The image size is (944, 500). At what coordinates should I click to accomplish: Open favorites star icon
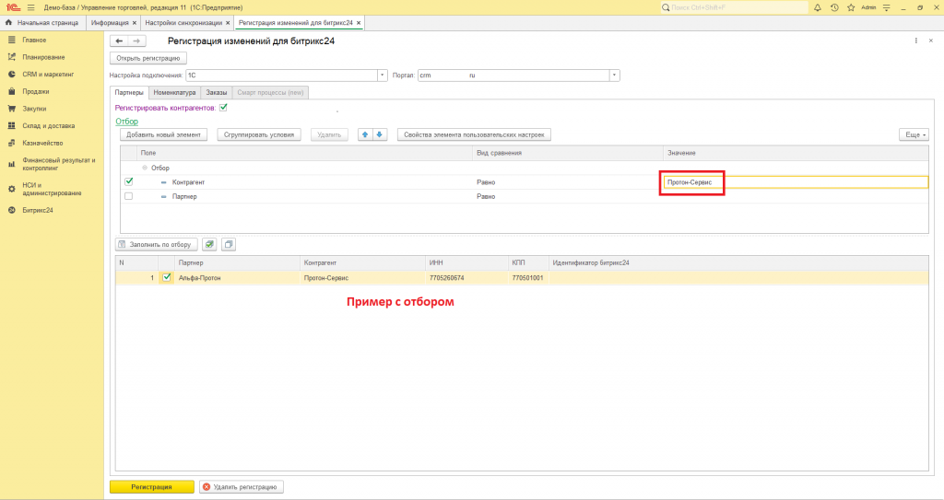pyautogui.click(x=851, y=7)
